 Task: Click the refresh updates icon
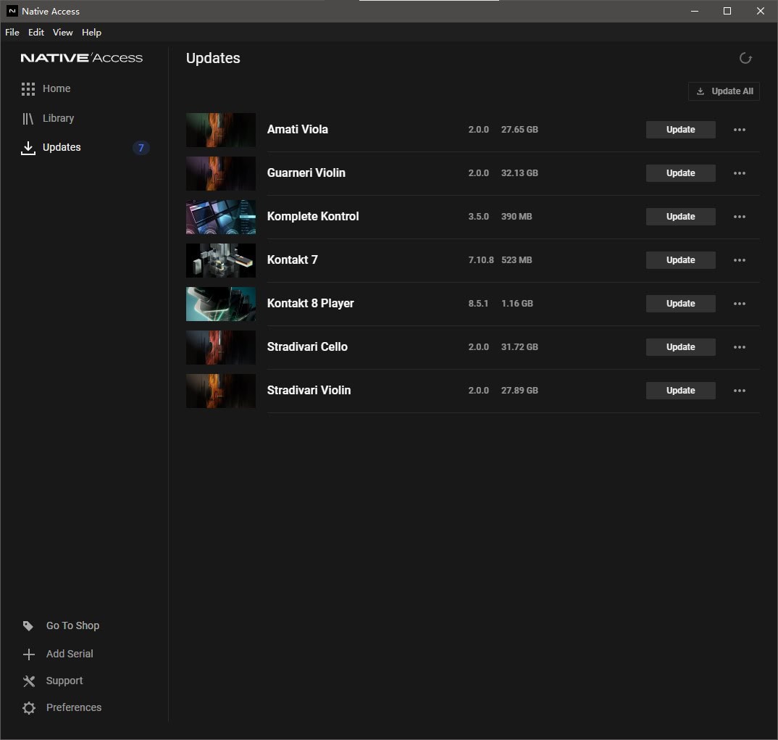click(x=745, y=59)
